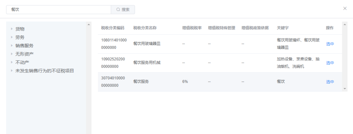Choose 选中 for 餐饮服务用机械 row

click(x=330, y=63)
